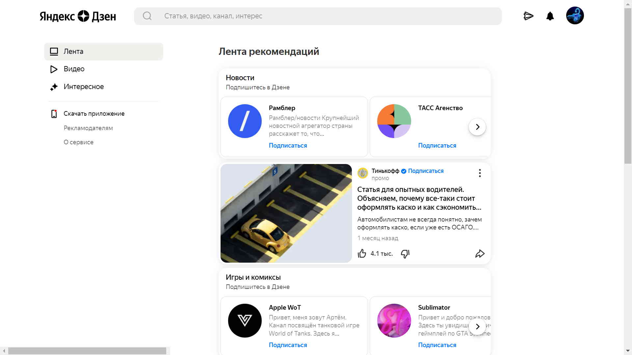Viewport: 632px width, 355px height.
Task: Open the Yandex Dzen logo home link
Action: point(78,16)
